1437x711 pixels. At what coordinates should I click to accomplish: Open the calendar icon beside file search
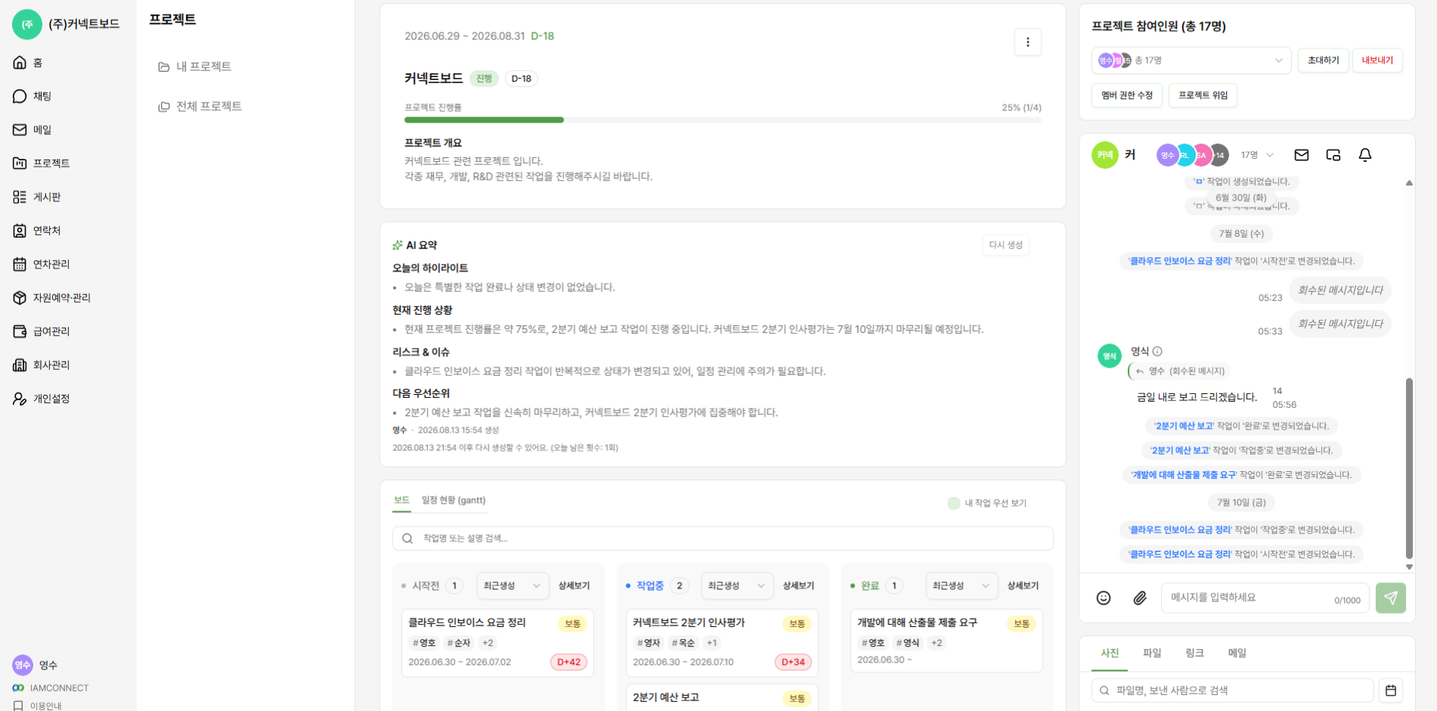click(1390, 690)
